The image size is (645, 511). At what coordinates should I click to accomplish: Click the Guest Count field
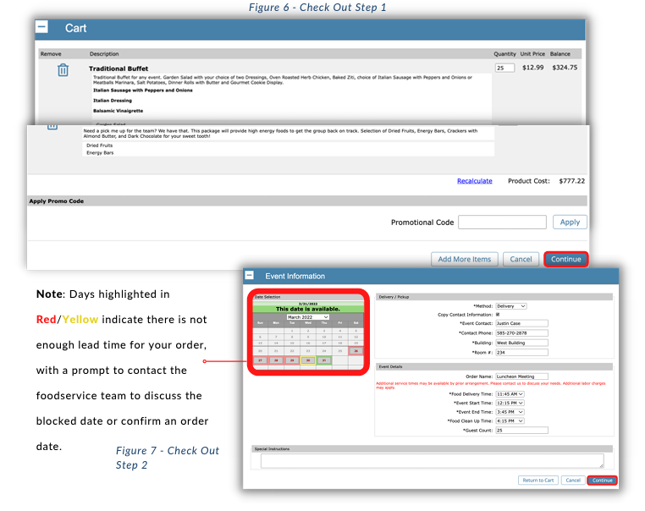click(521, 431)
